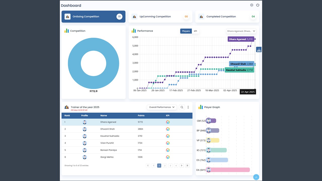
Task: Open the UpComming Competition card
Action: click(160, 17)
